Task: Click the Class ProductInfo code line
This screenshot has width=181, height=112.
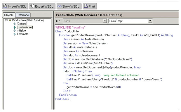Action: coord(67,31)
